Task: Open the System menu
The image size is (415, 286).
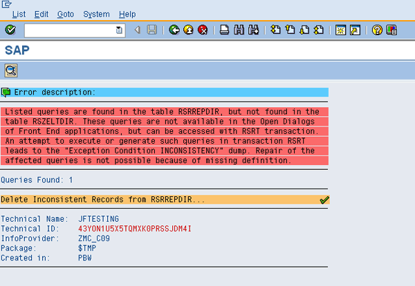Action: [x=96, y=14]
